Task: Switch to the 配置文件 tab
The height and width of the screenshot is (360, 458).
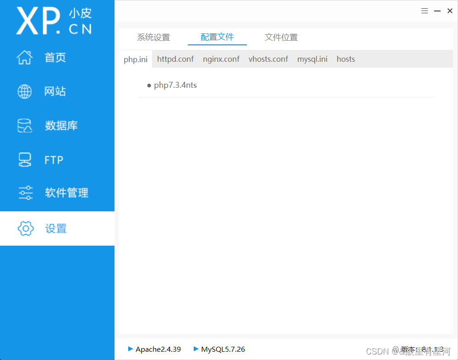Action: (x=217, y=37)
